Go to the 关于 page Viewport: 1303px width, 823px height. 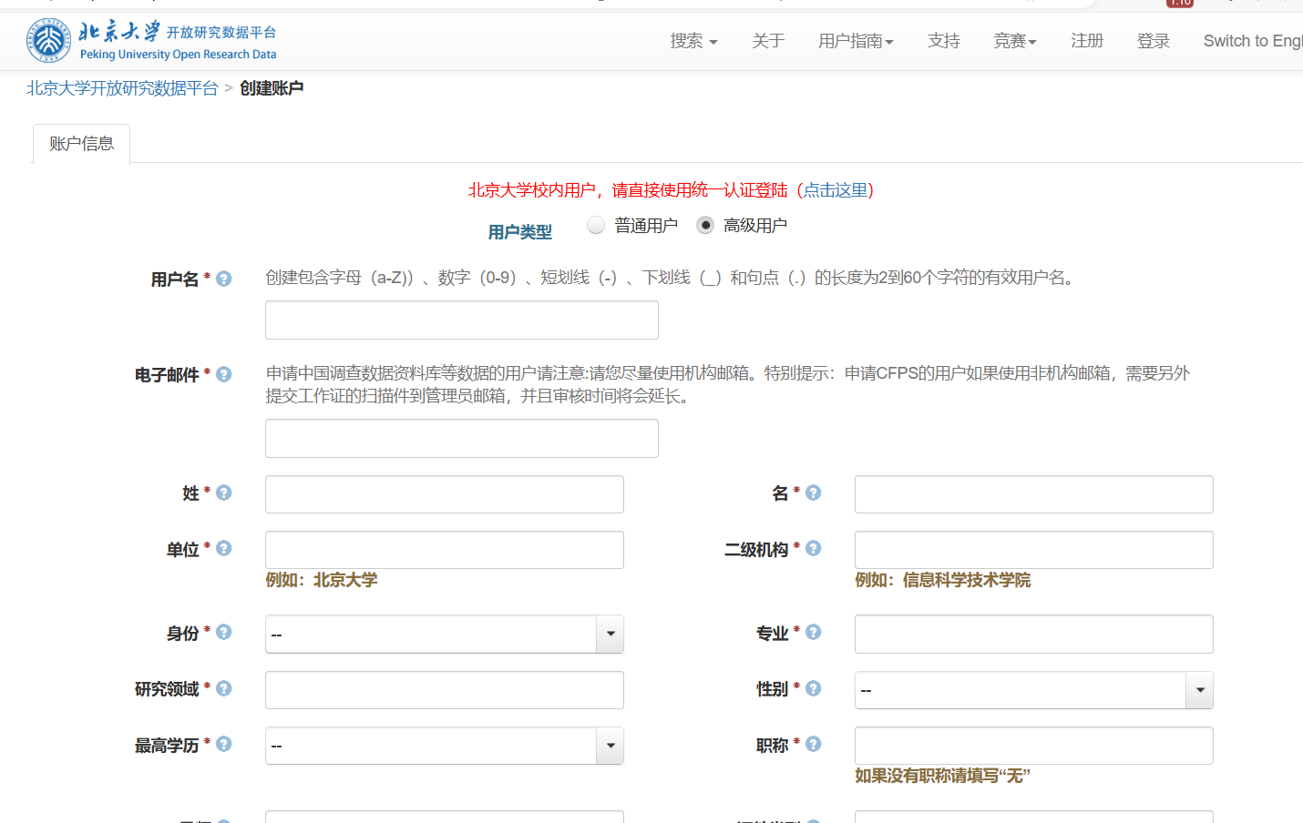point(768,41)
